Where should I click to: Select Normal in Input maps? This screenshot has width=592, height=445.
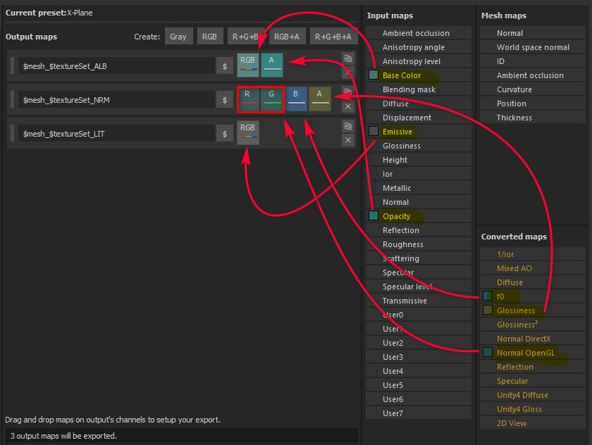coord(419,202)
